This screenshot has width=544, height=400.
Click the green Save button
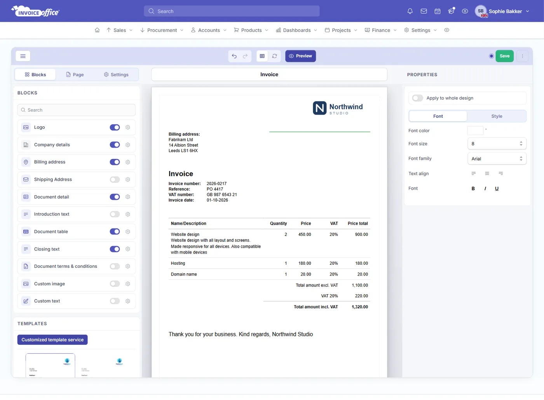pyautogui.click(x=505, y=56)
